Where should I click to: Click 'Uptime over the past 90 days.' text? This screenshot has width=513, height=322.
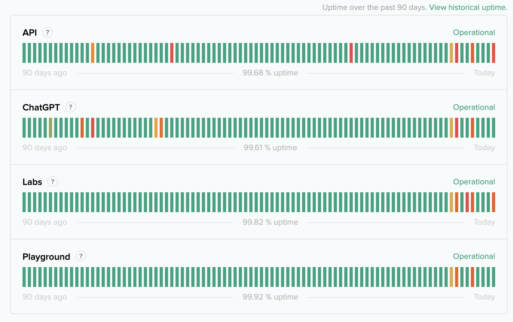click(x=375, y=7)
